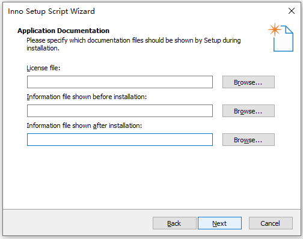This screenshot has height=239, width=303.
Task: Click the 'Please specify which documentation files' description
Action: pos(133,44)
